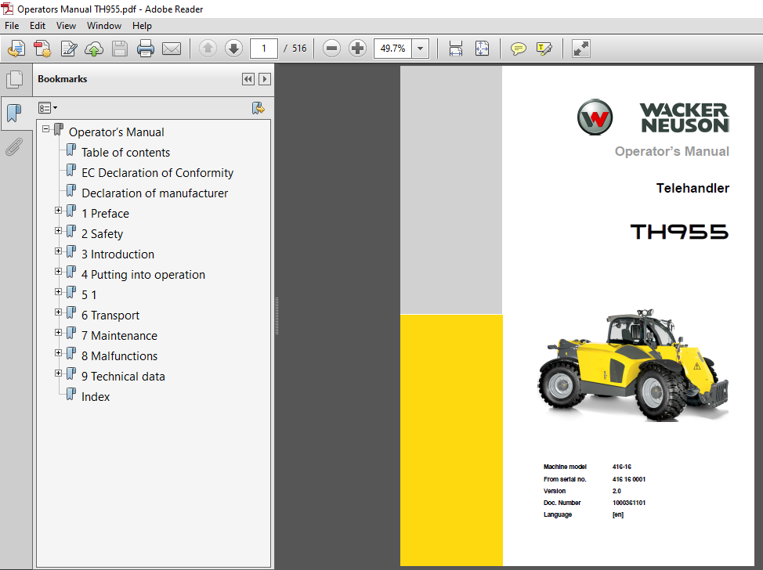This screenshot has height=570, width=763.
Task: Go to 4 Putting into operation
Action: pyautogui.click(x=143, y=275)
